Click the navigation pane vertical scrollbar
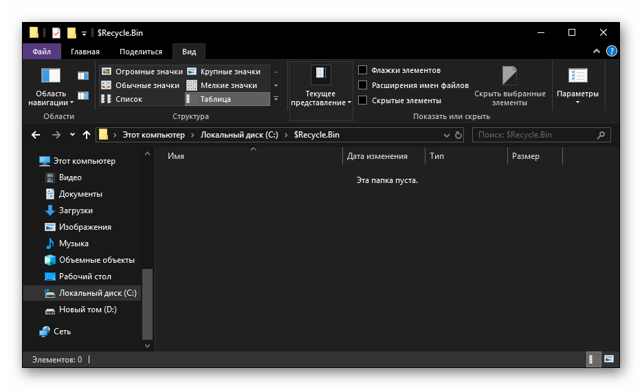 tap(147, 303)
